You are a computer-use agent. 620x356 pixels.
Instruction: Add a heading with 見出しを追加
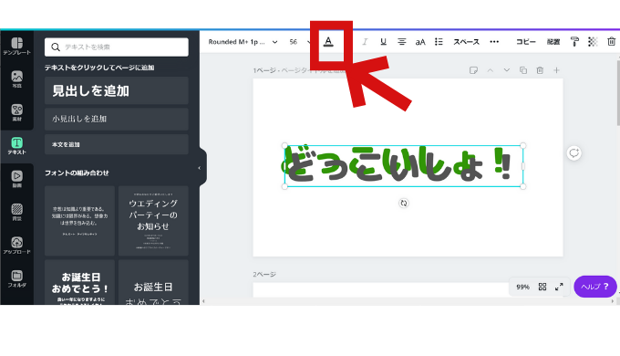tap(117, 90)
